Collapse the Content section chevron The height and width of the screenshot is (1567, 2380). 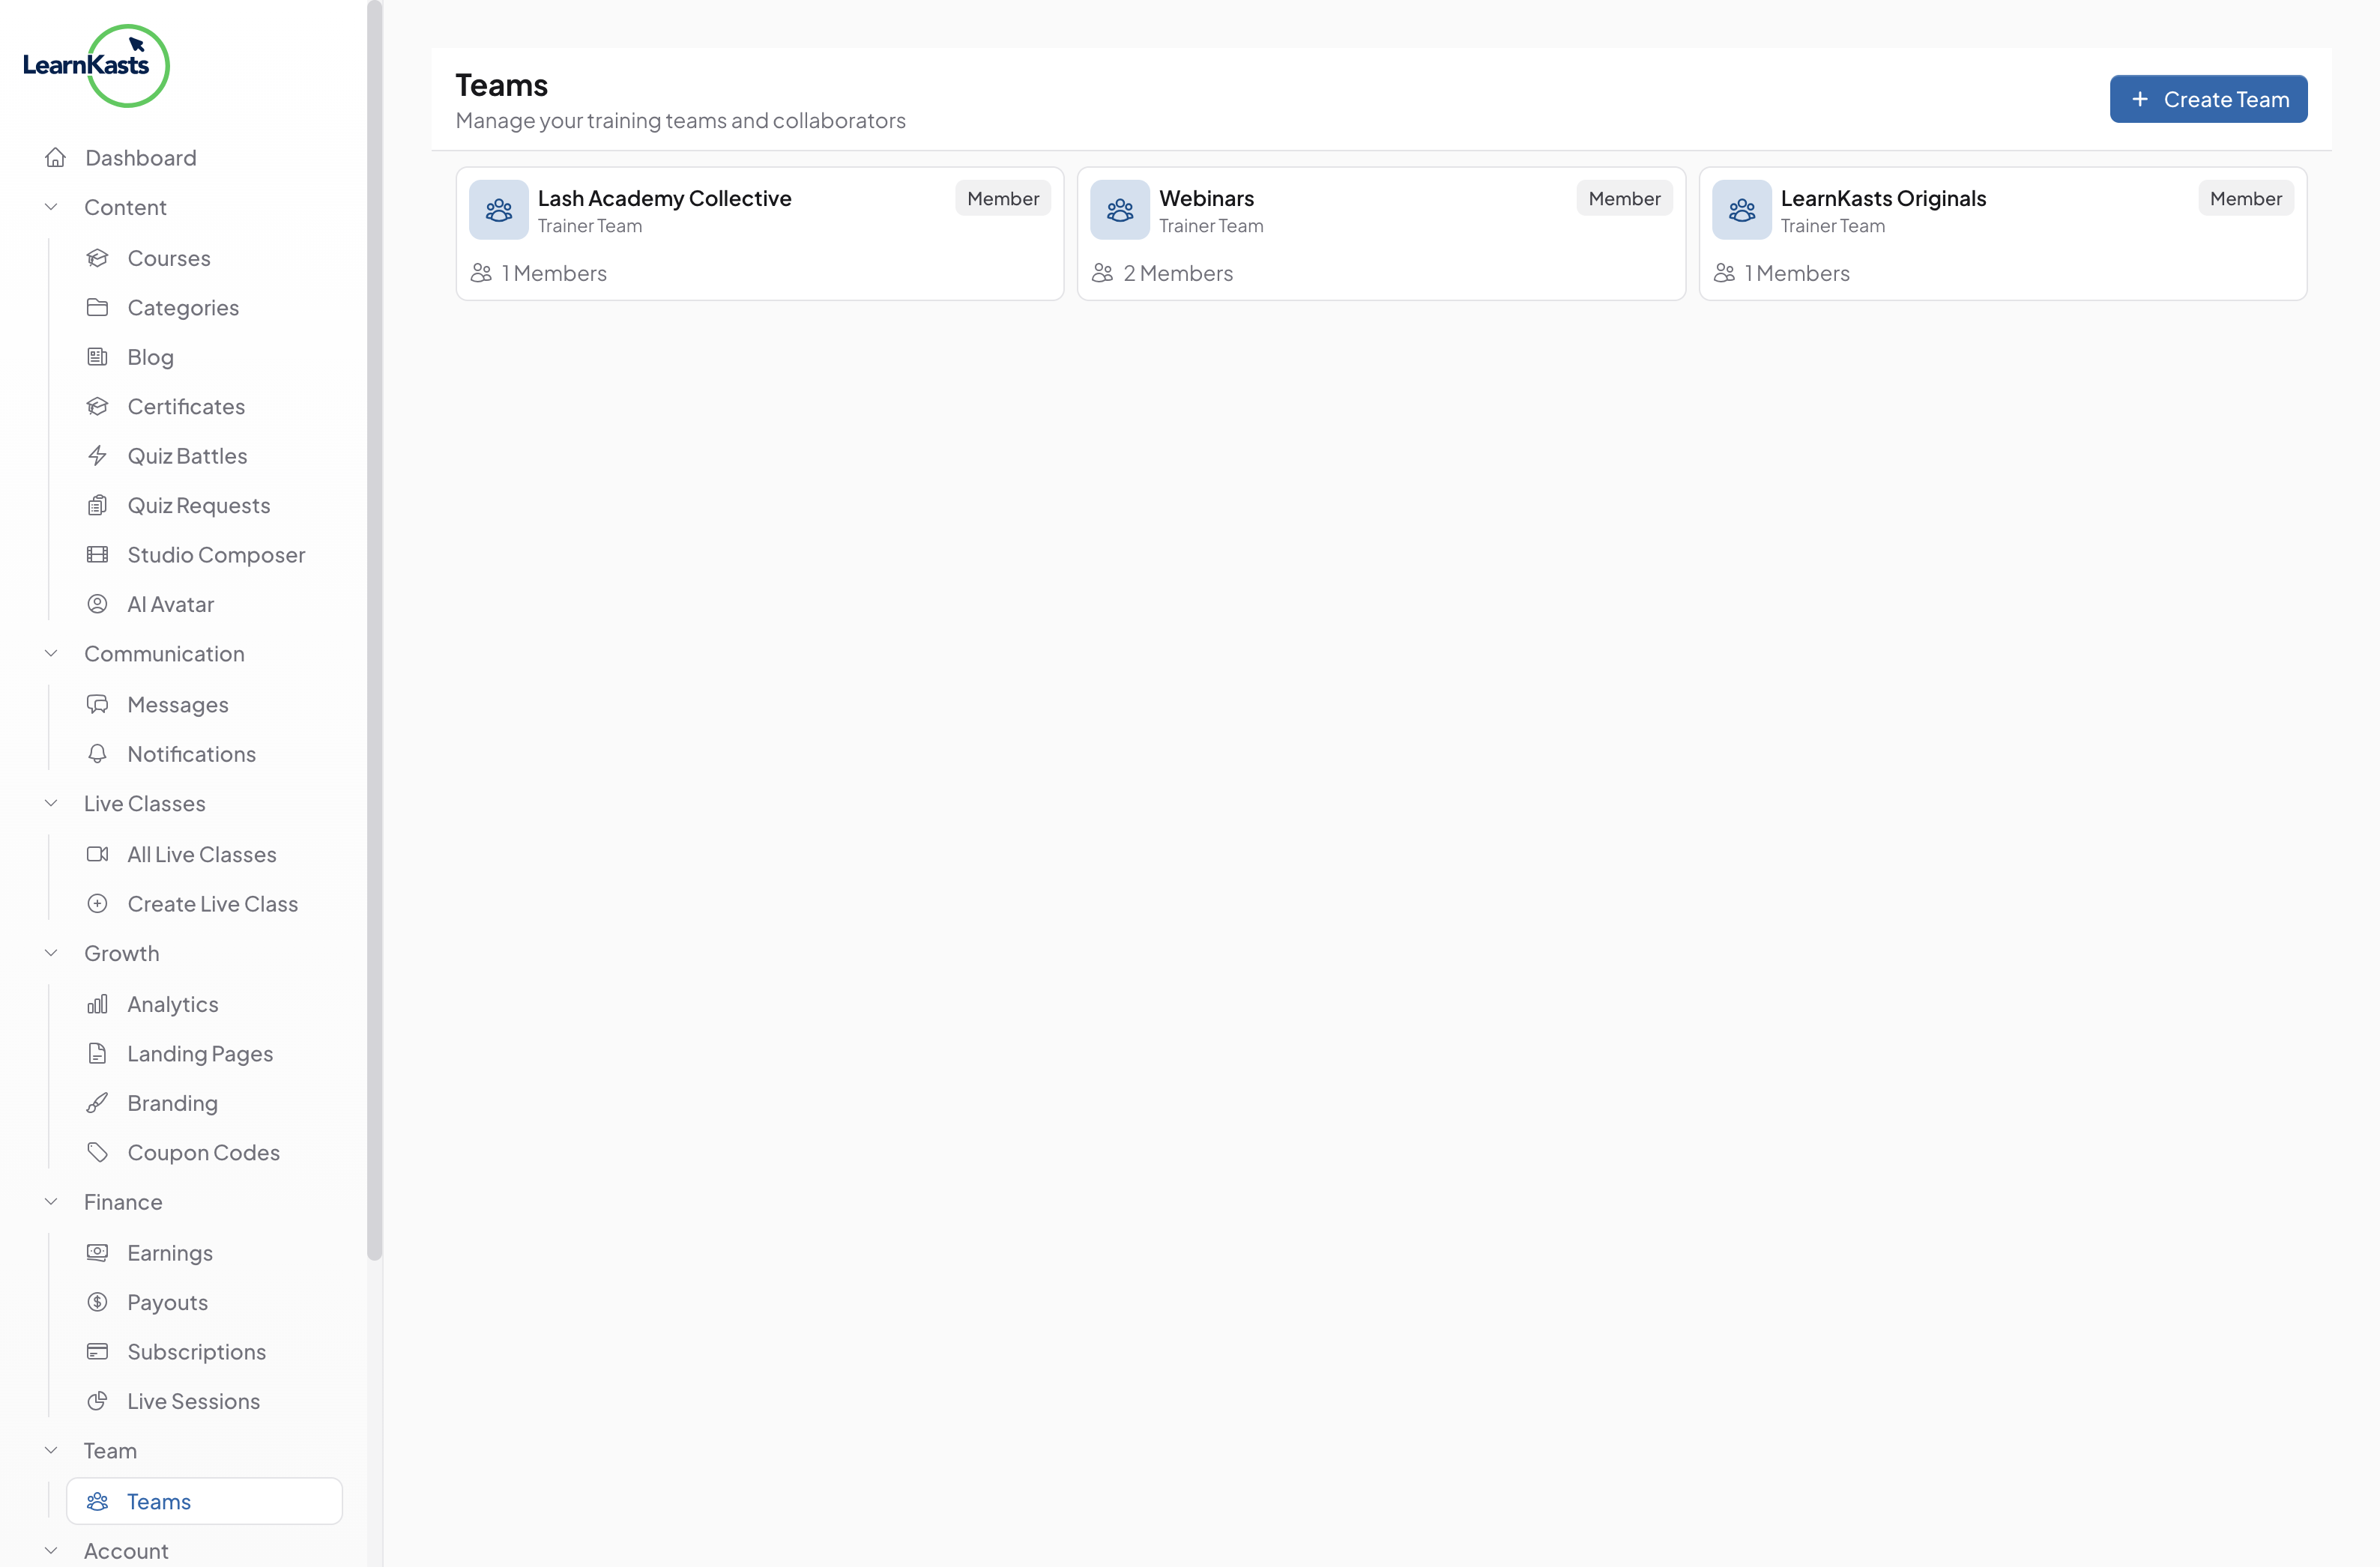click(51, 207)
